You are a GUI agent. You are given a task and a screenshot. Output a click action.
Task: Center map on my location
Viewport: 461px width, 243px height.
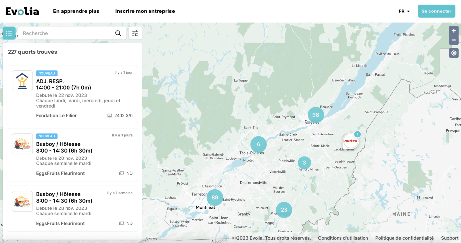[x=454, y=53]
